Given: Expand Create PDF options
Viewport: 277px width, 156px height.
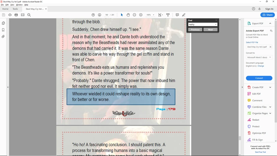Looking at the screenshot, I should point(270,87).
